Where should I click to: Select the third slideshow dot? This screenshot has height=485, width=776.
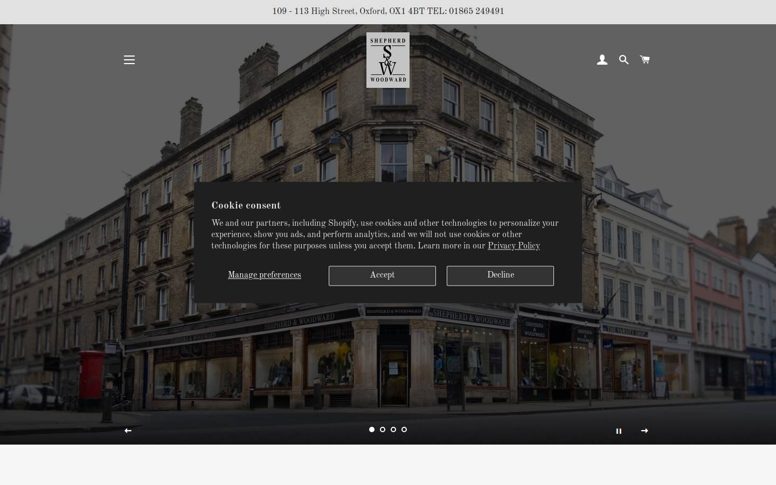point(393,429)
